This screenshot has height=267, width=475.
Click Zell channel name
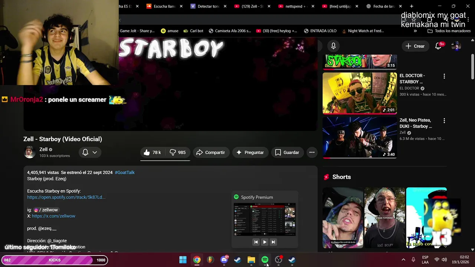click(43, 149)
